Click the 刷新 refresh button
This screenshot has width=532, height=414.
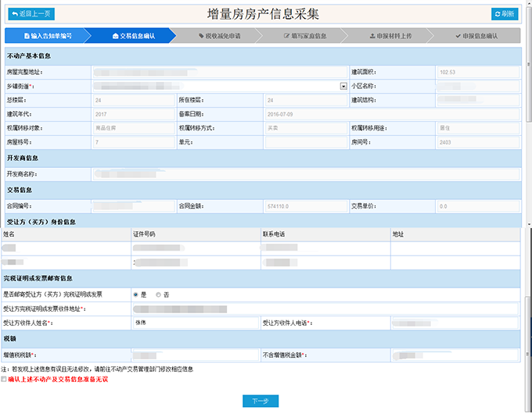click(504, 14)
